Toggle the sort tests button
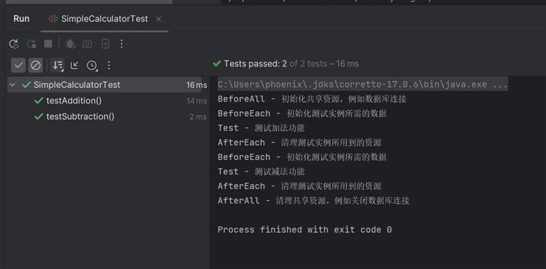546x269 pixels. coord(58,65)
